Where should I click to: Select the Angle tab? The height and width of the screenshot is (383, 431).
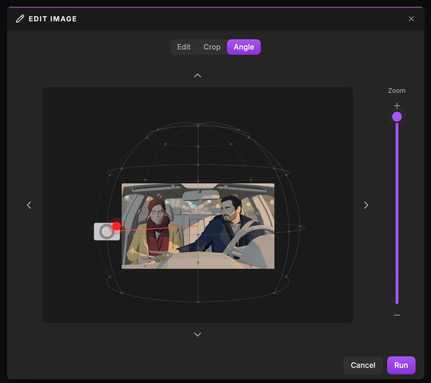[244, 47]
